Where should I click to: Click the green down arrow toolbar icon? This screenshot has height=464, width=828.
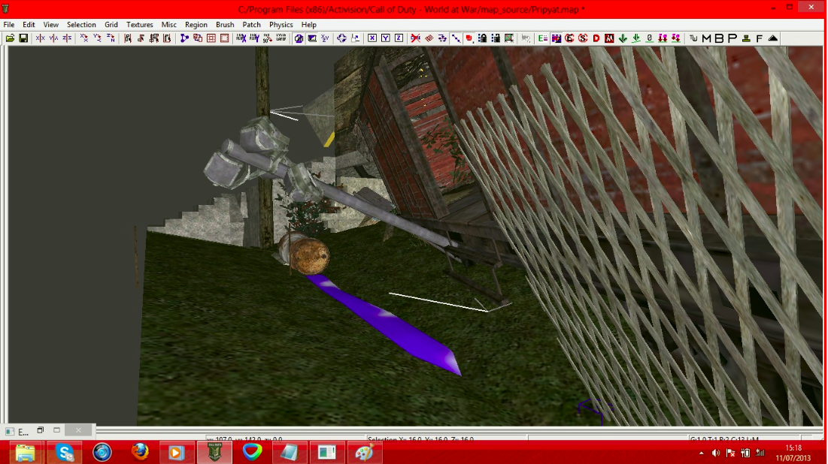coord(623,38)
